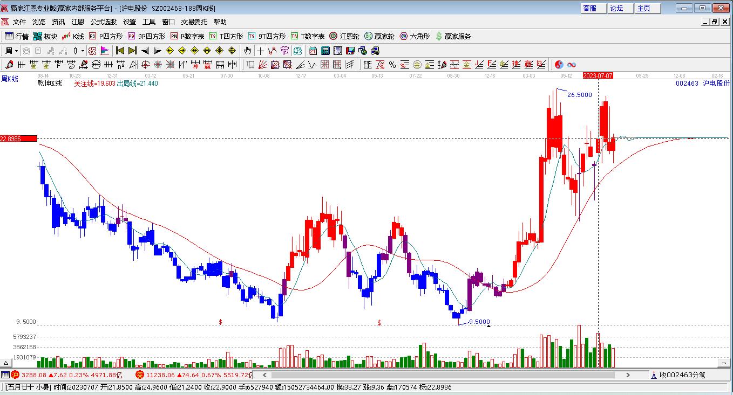The image size is (733, 395).
Task: Click 关注线=19.603 indicator value
Action: tap(94, 84)
